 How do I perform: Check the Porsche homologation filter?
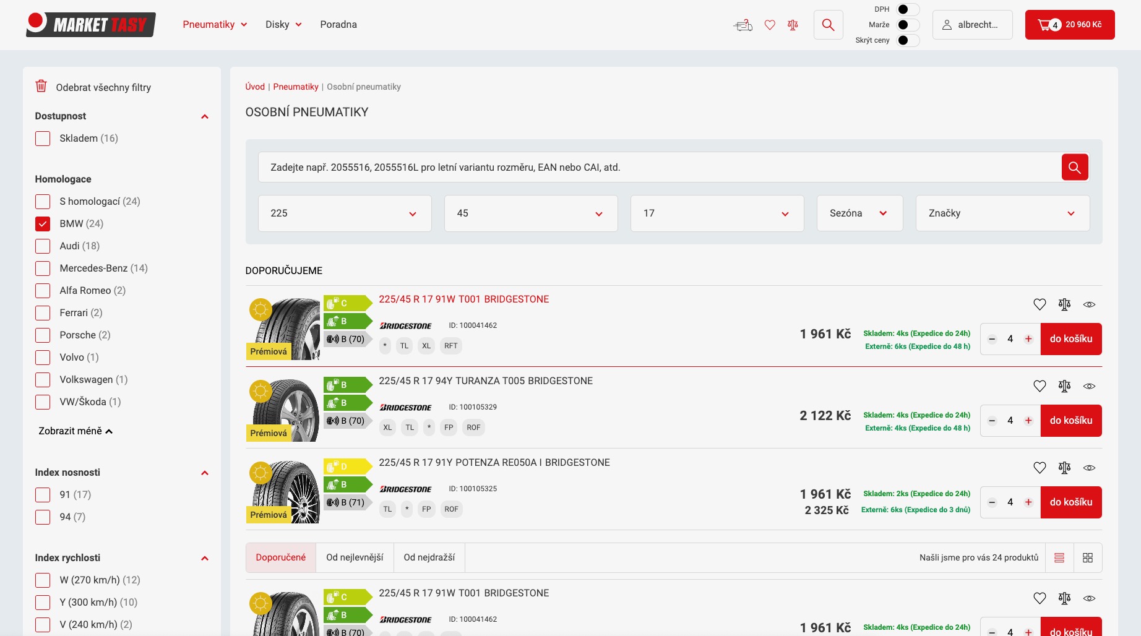(43, 335)
